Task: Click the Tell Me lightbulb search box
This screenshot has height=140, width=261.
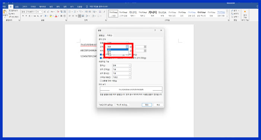Action: click(97, 7)
